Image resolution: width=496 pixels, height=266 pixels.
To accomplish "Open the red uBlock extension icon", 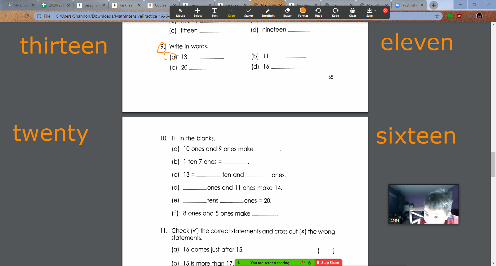I will [459, 16].
